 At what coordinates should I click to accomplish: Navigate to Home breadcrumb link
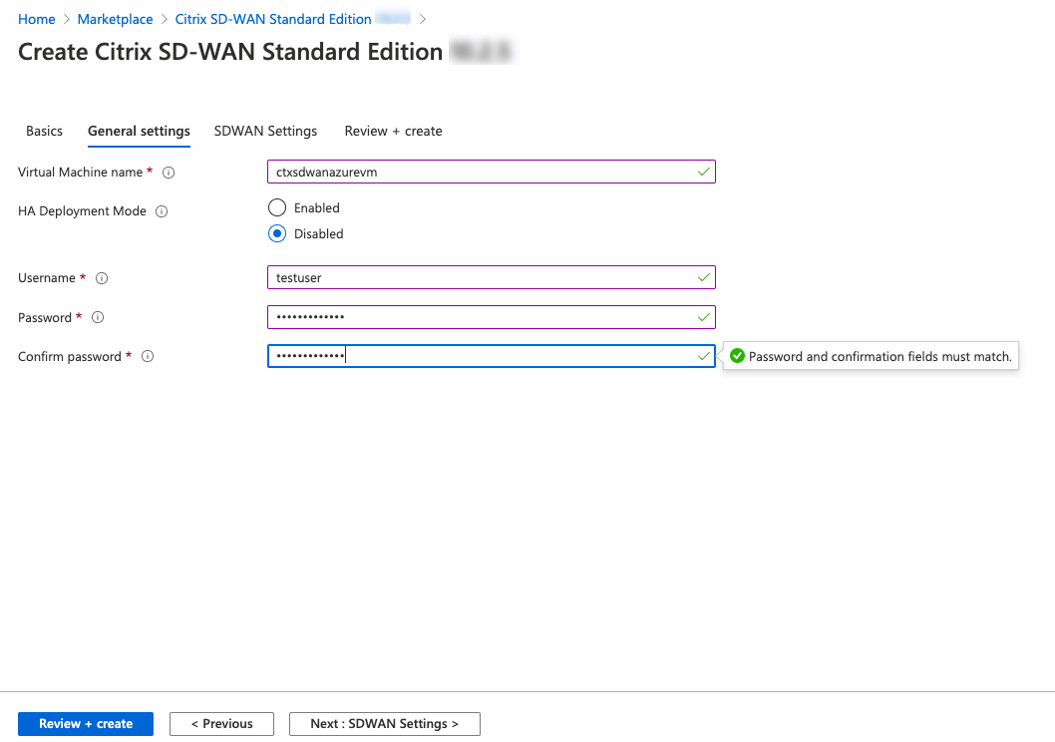(x=36, y=19)
